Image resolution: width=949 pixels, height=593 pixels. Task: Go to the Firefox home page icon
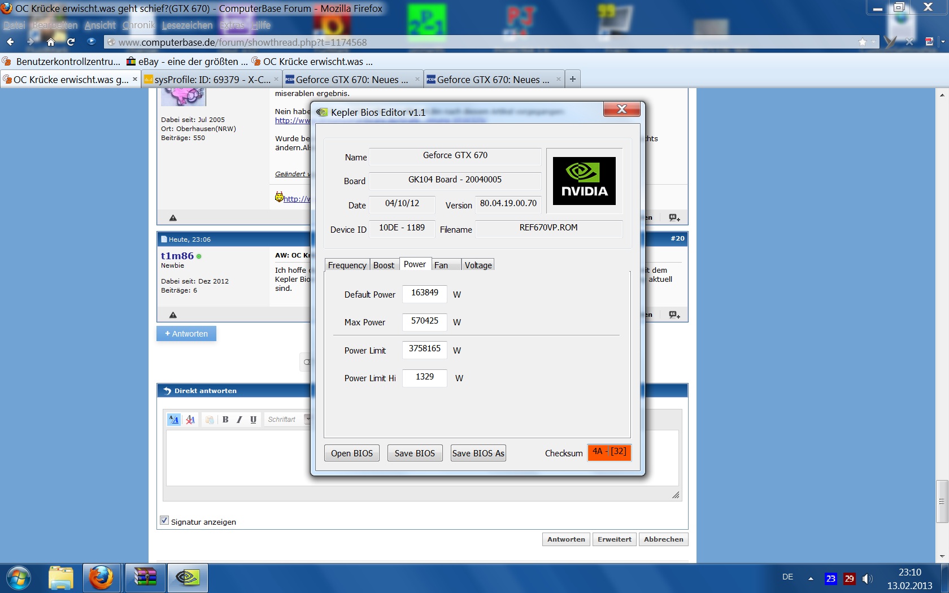click(x=51, y=42)
